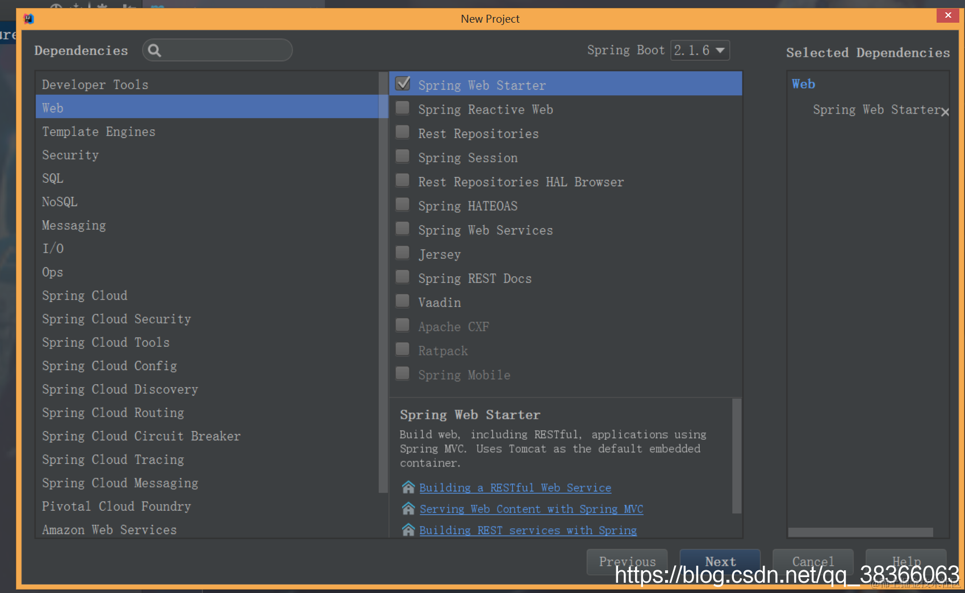Open Serving Web Content with Spring MVC link
Viewport: 965px width, 593px height.
click(x=531, y=509)
